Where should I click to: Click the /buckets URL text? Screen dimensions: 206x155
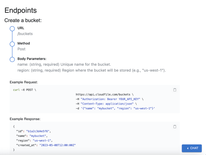[x=25, y=34]
